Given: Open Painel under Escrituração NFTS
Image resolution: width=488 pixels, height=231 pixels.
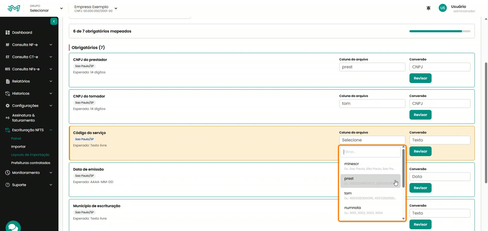Looking at the screenshot, I should pos(16,138).
